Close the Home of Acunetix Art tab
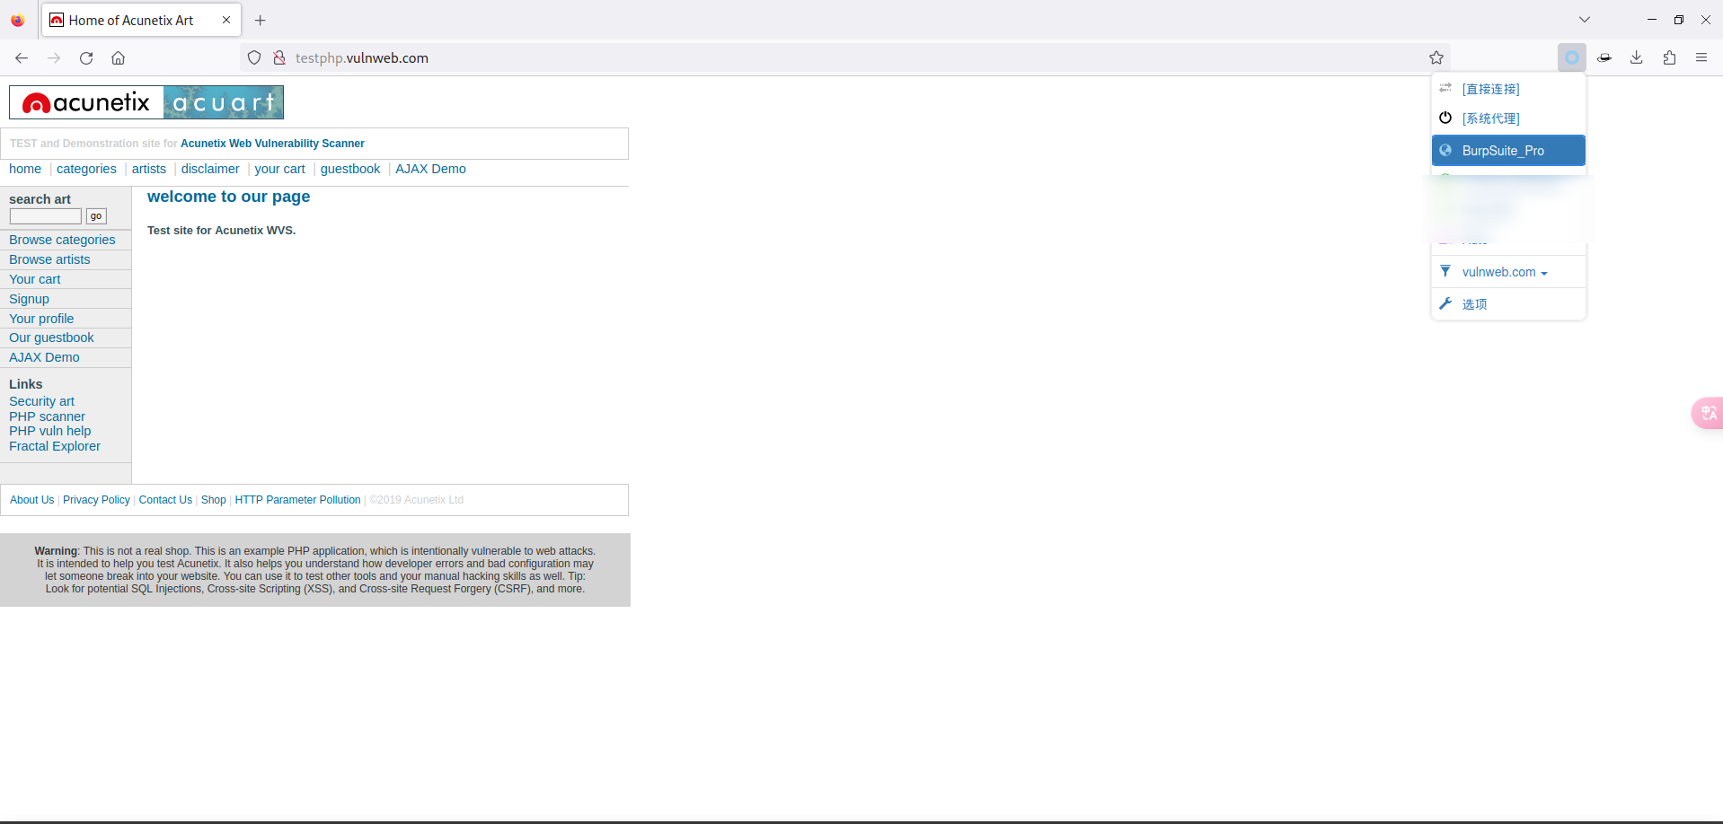Viewport: 1723px width, 824px height. [x=226, y=20]
